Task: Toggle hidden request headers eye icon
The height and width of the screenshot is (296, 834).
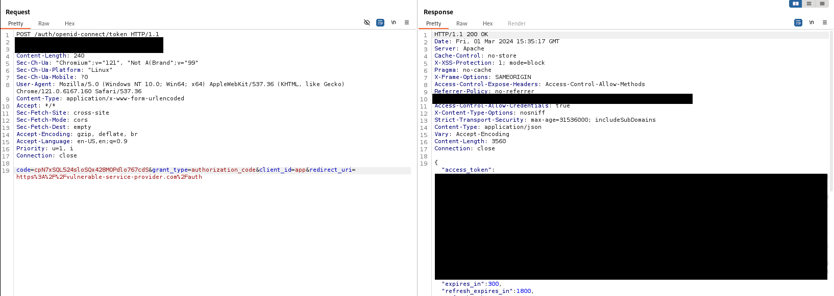Action: pos(366,22)
